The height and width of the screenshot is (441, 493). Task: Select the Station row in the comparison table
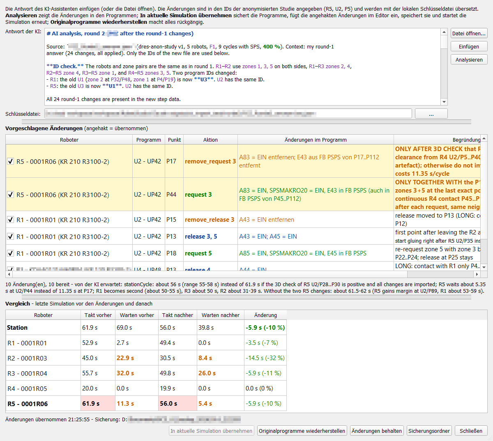146,328
